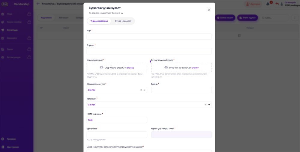Open Хянах самбар dashboard icon in sidebar
This screenshot has width=300, height=152.
(3, 22)
